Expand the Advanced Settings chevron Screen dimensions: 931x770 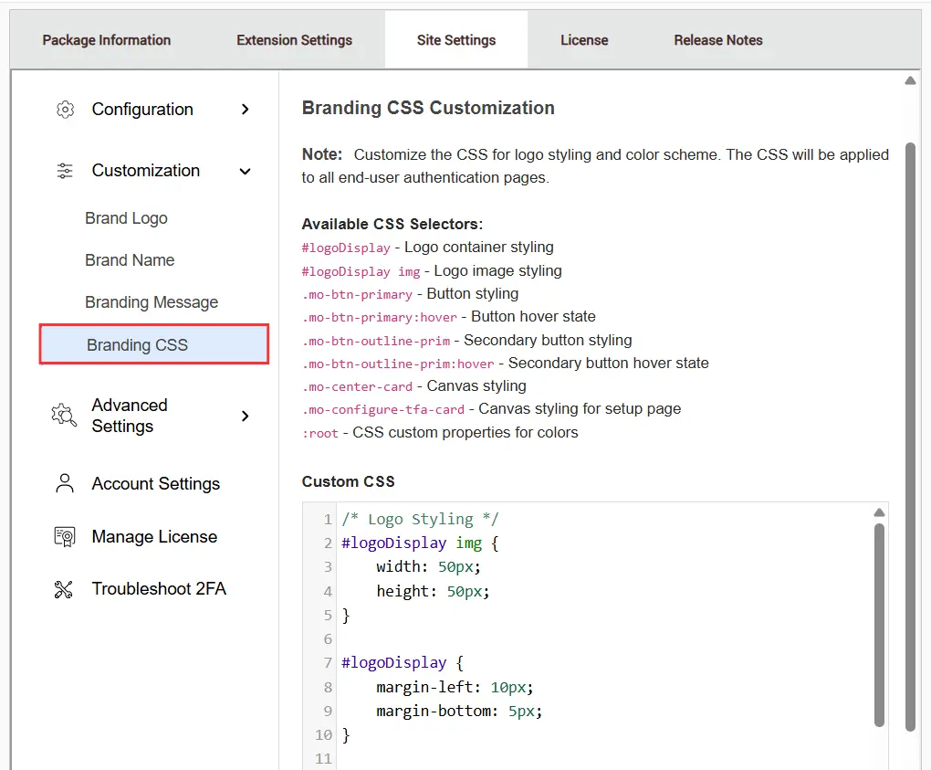(245, 416)
